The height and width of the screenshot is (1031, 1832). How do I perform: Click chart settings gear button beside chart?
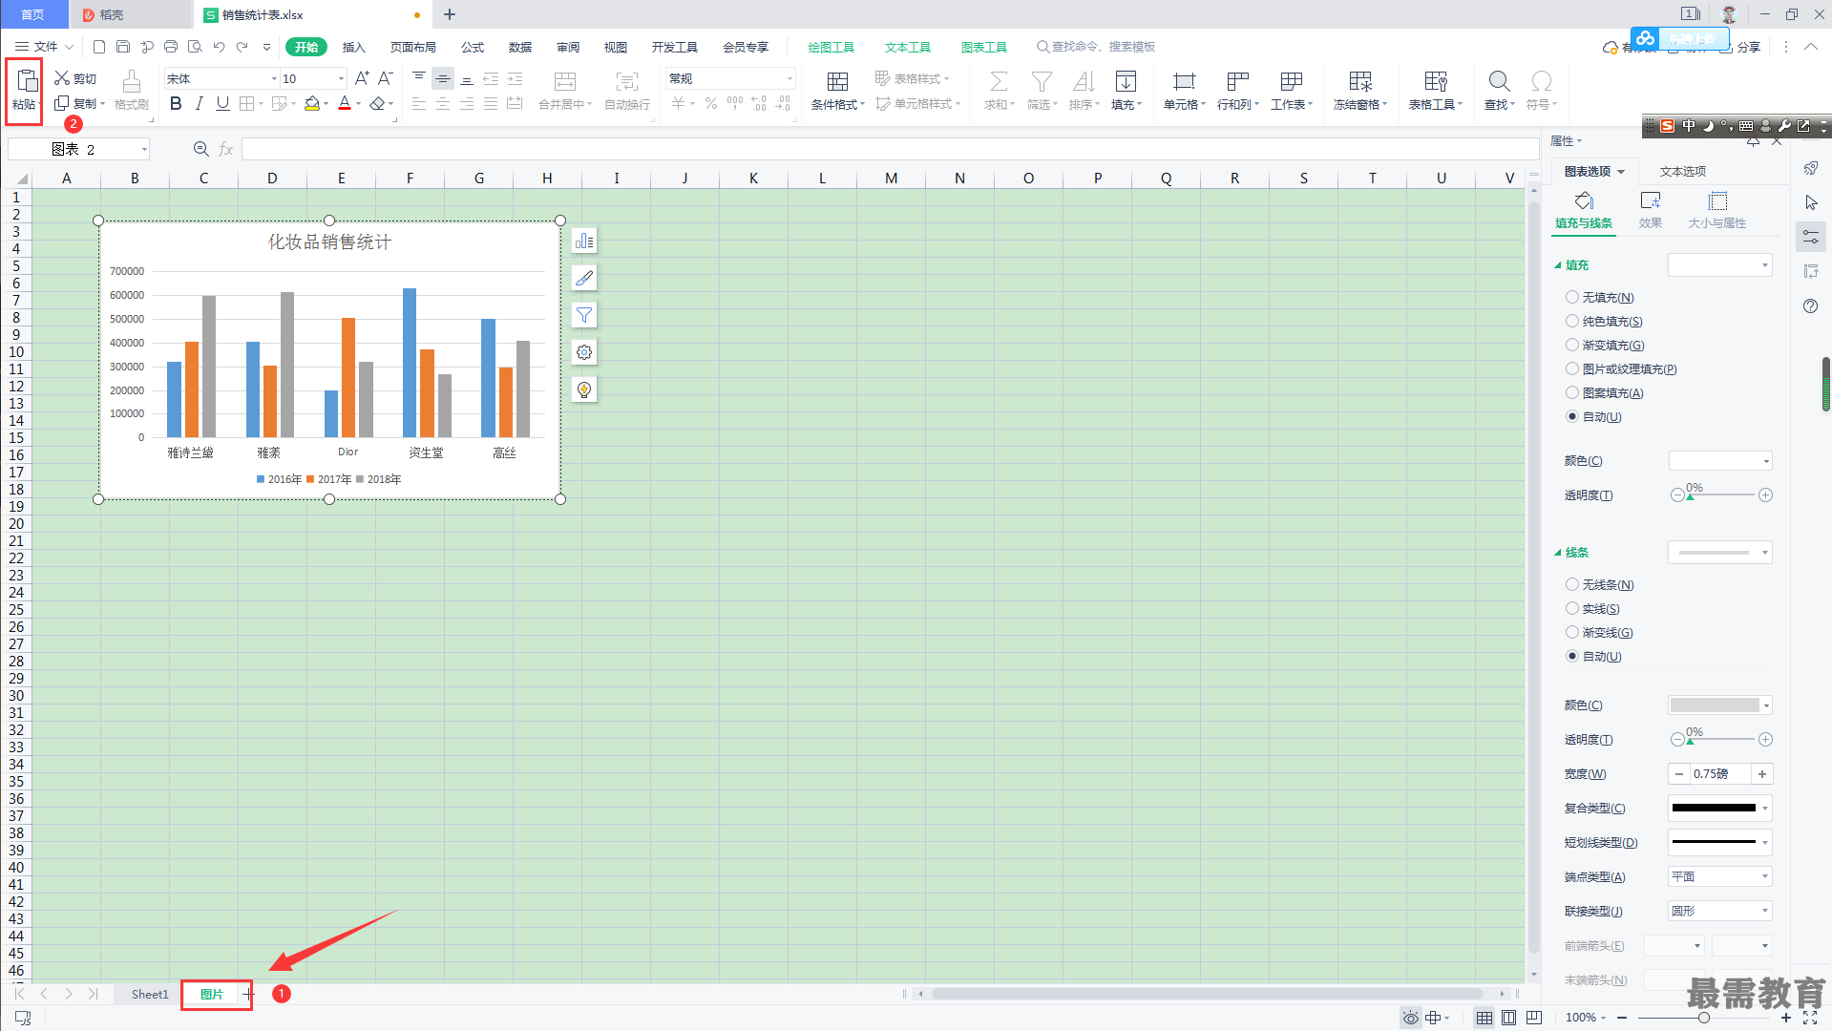pos(584,352)
